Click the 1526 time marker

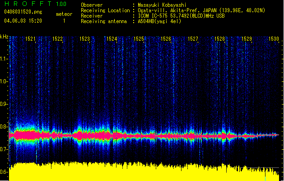coord(166,39)
